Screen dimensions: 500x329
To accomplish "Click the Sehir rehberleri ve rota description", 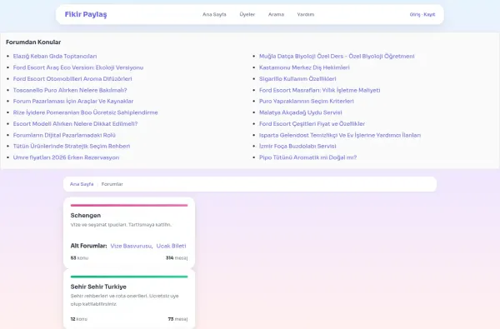I will [x=124, y=300].
